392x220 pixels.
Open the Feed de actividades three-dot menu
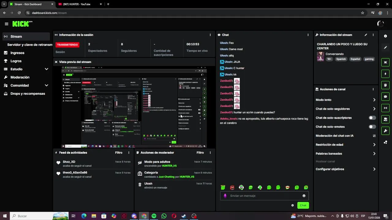(x=129, y=152)
